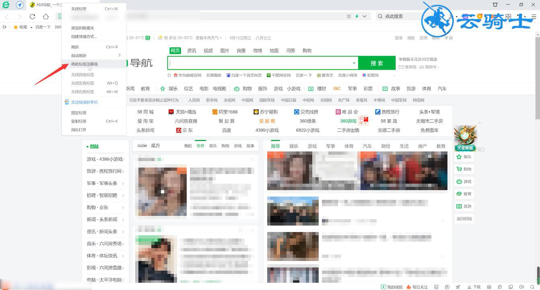Expand 自动刷新 submenu arrow
540x290 pixels.
point(120,55)
